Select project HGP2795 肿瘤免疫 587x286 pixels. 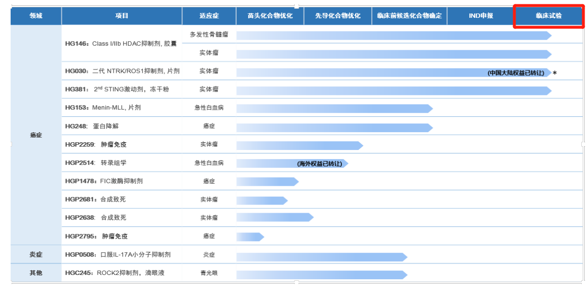[97, 236]
